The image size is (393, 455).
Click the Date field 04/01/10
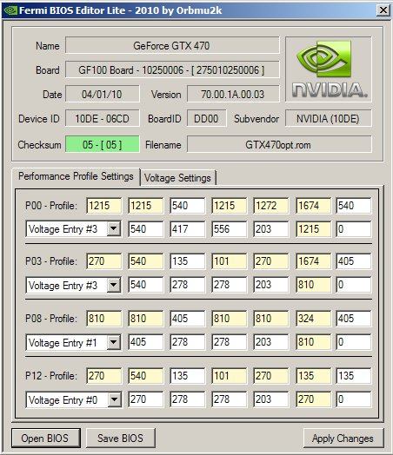coord(103,94)
